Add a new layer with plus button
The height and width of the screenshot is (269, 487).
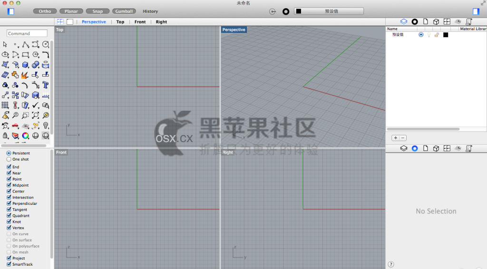coord(395,138)
